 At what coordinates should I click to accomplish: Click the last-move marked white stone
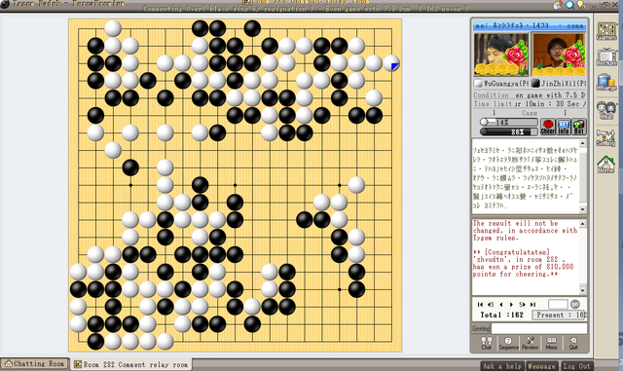(391, 63)
